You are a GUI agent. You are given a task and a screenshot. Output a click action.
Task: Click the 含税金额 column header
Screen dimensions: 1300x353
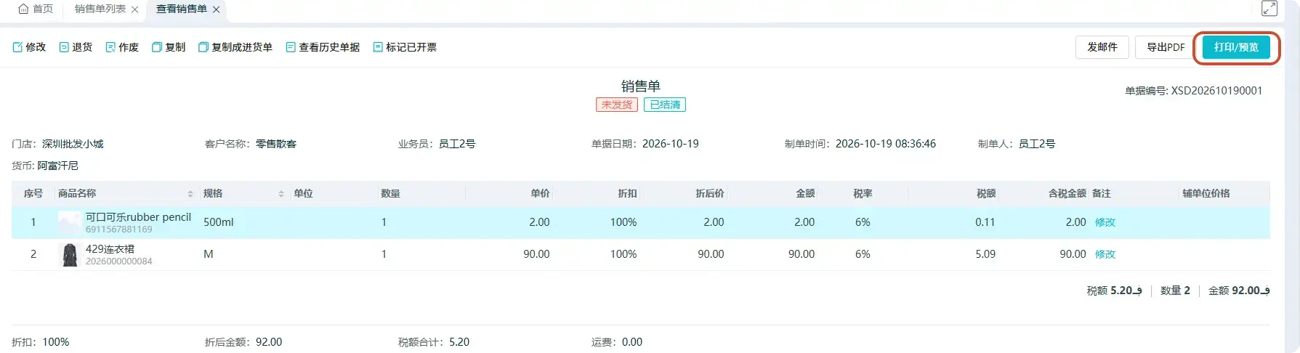(1067, 193)
